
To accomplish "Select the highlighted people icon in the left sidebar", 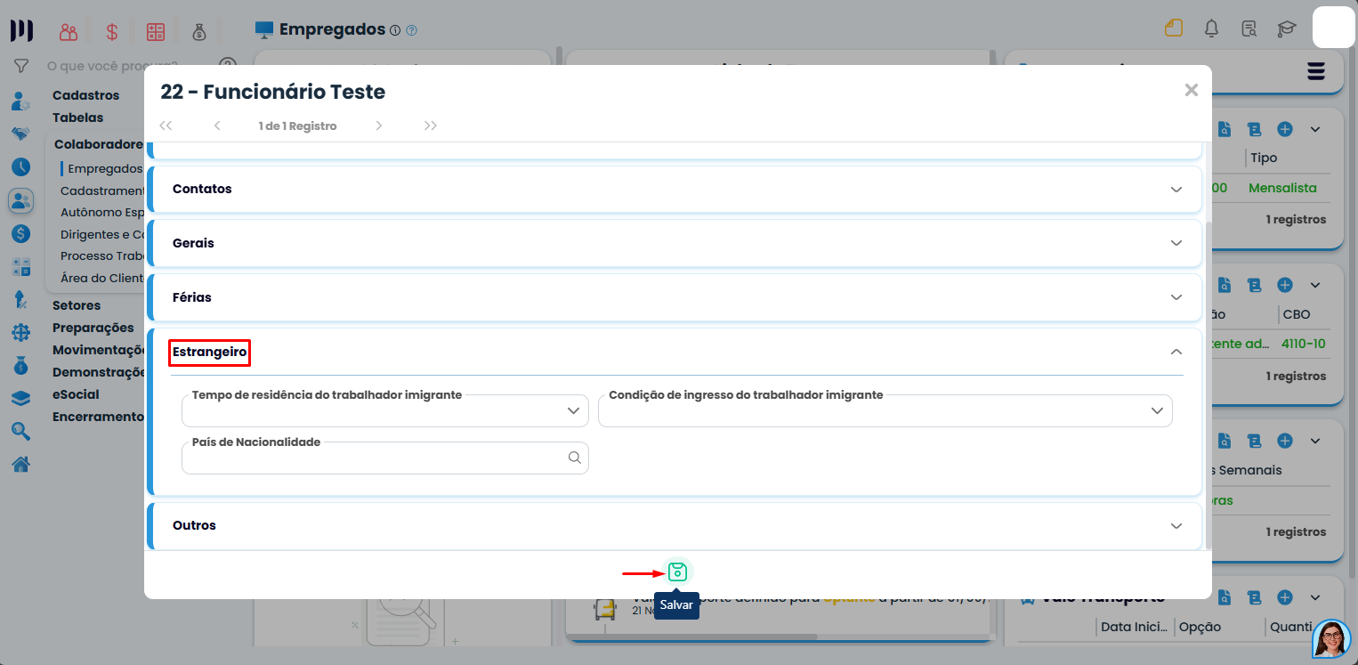I will (21, 200).
